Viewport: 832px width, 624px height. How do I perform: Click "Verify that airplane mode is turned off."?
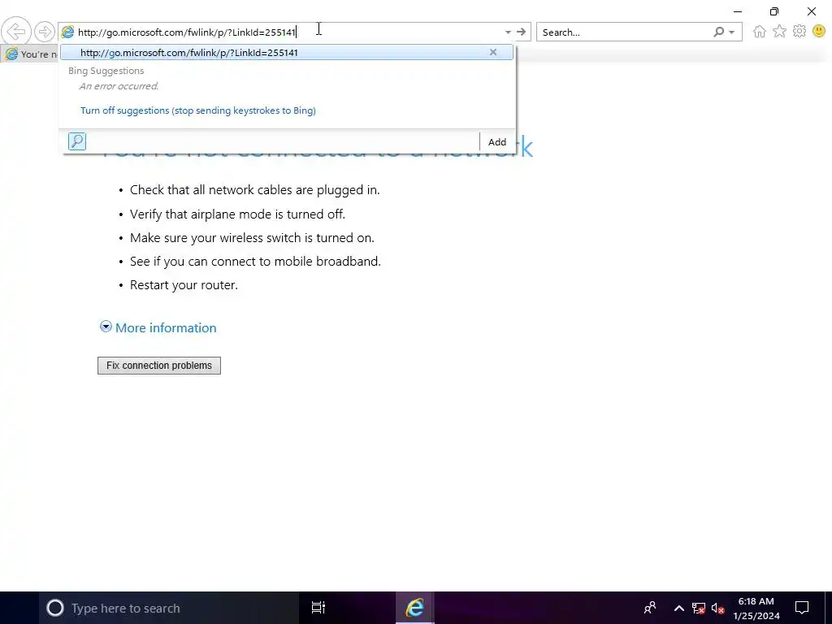tap(238, 214)
